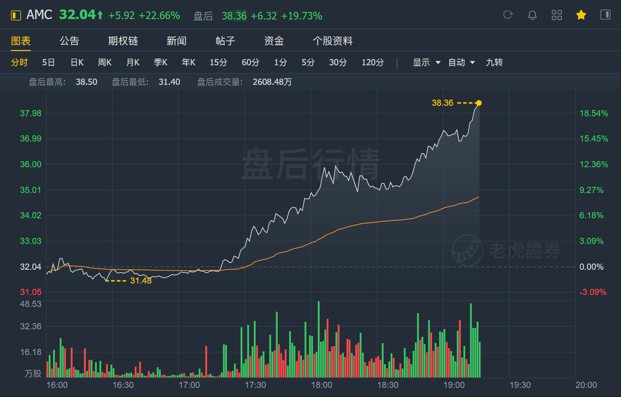Viewport: 621px width, 397px height.
Task: Toggle the favorite star for AMC
Action: tap(581, 15)
